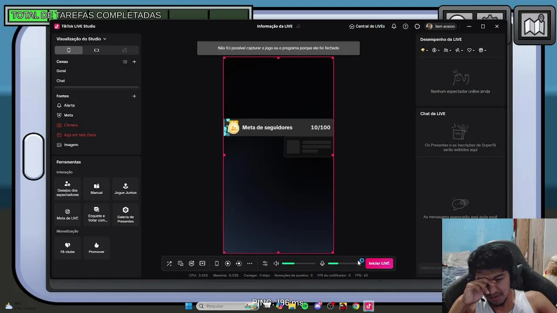Open Windows Start menu

(x=188, y=306)
